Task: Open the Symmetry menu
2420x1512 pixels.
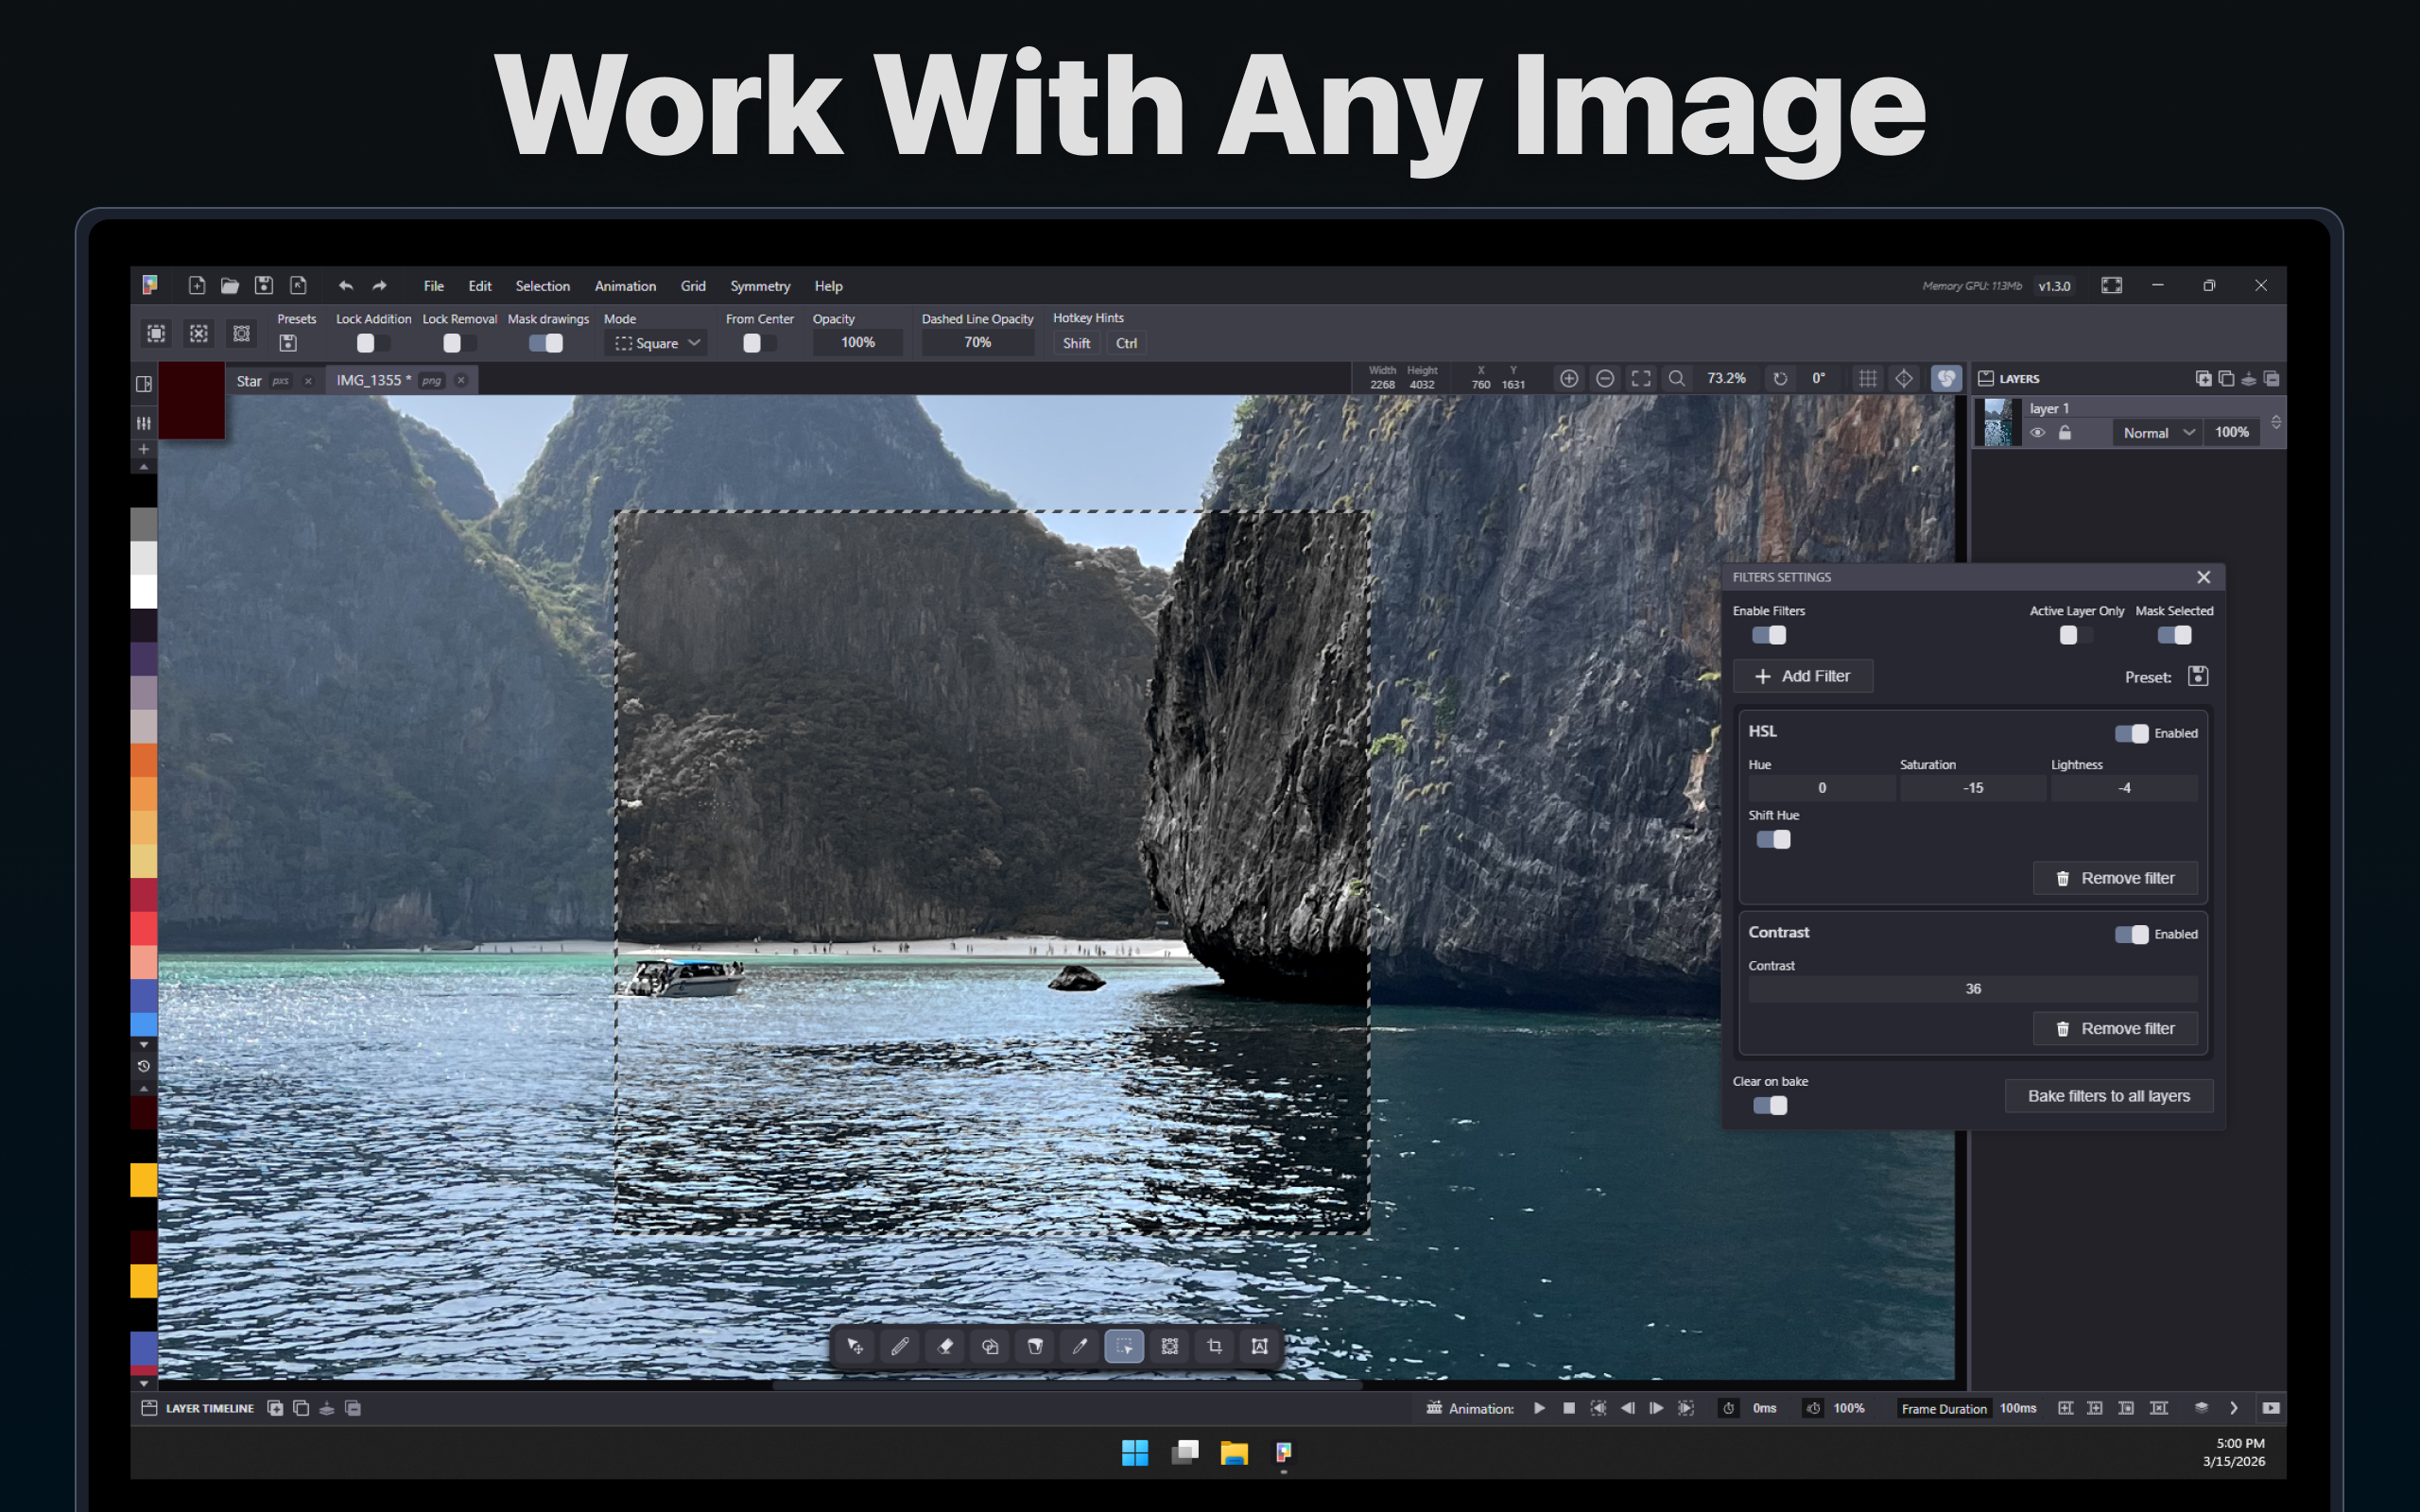Action: (759, 286)
